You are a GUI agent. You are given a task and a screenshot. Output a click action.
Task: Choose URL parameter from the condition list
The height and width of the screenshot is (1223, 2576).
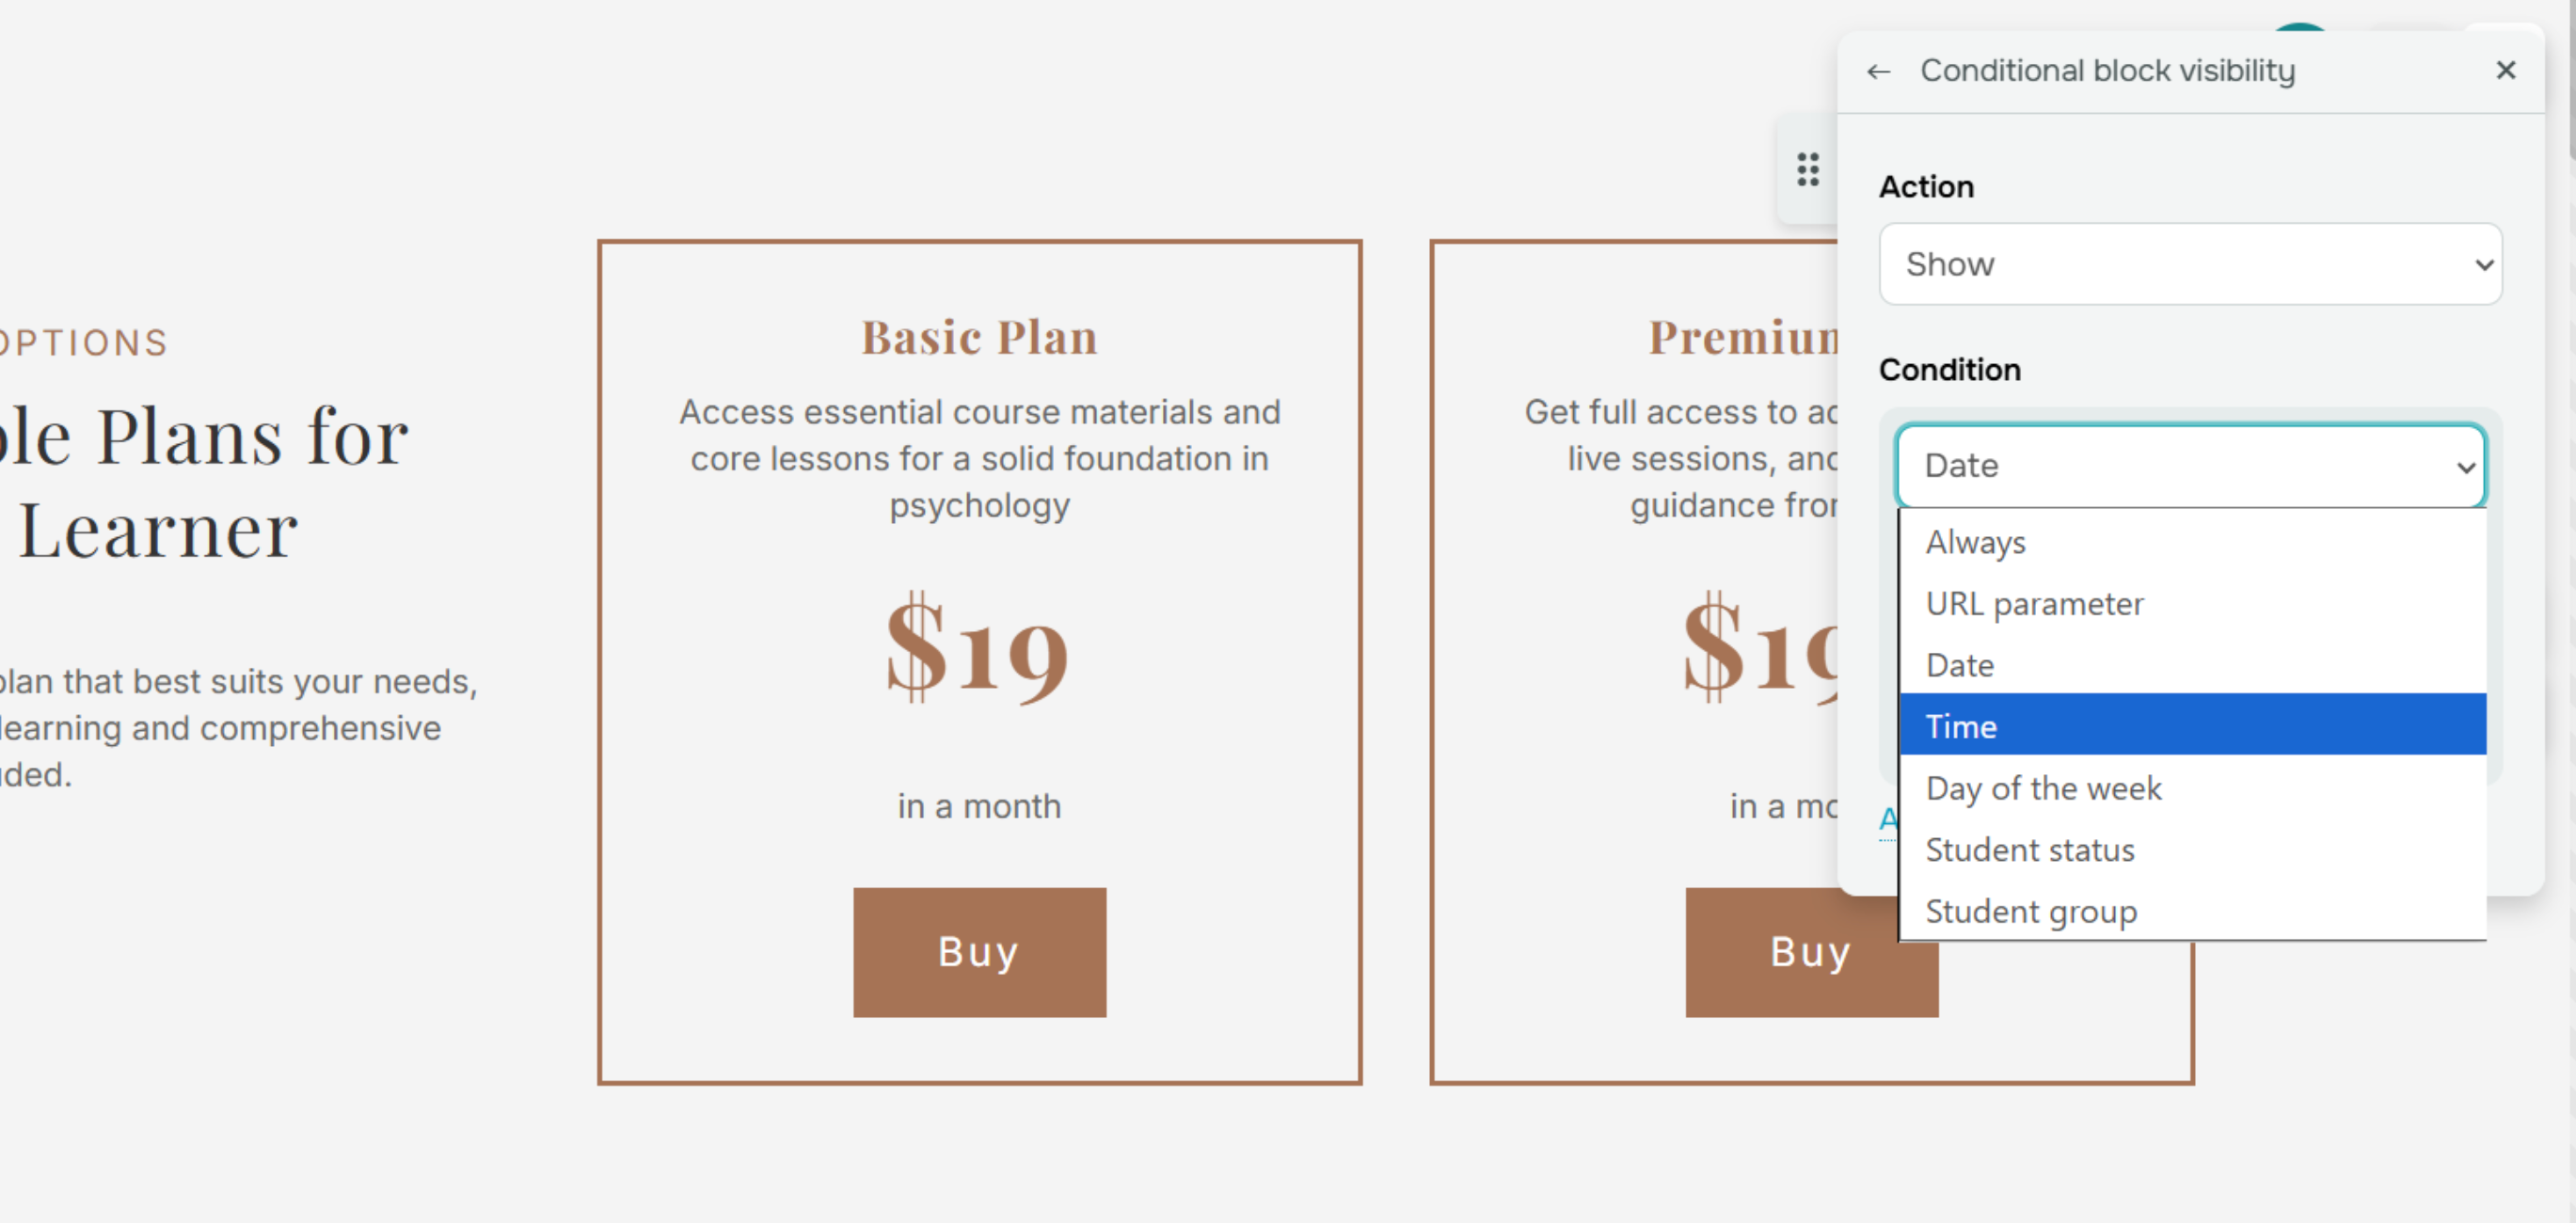pos(2034,604)
